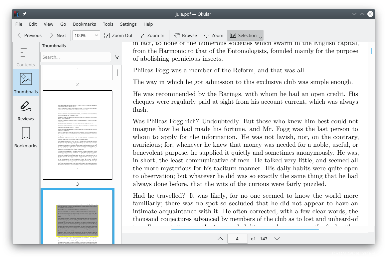
Task: Click the down chevron for next page
Action: click(277, 239)
